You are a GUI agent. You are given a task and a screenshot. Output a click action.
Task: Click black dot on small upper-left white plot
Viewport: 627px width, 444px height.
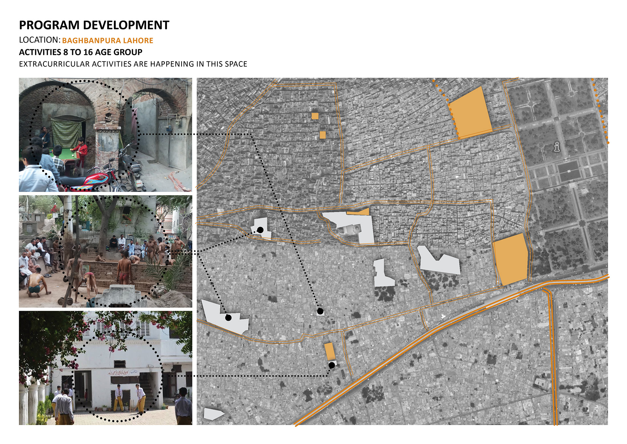260,230
